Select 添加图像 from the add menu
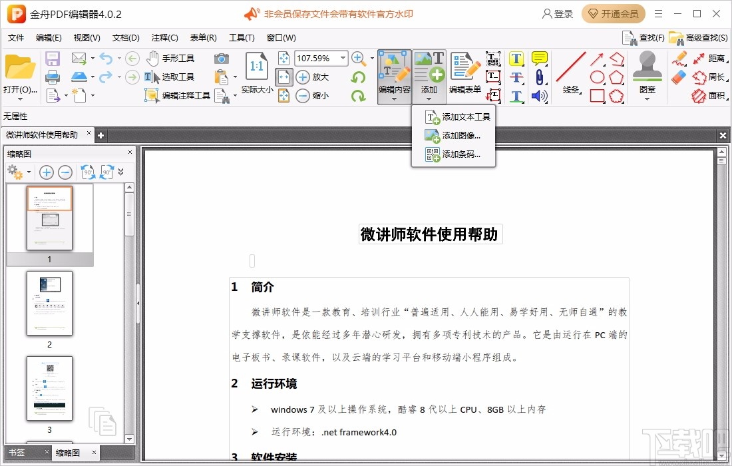This screenshot has height=466, width=732. (x=460, y=136)
